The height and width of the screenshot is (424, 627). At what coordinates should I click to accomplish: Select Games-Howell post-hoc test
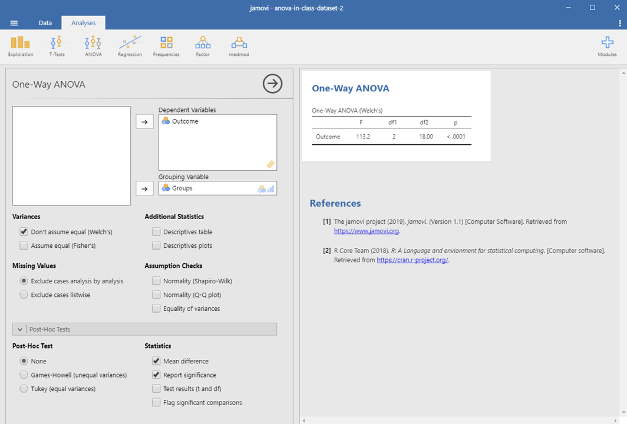[24, 375]
